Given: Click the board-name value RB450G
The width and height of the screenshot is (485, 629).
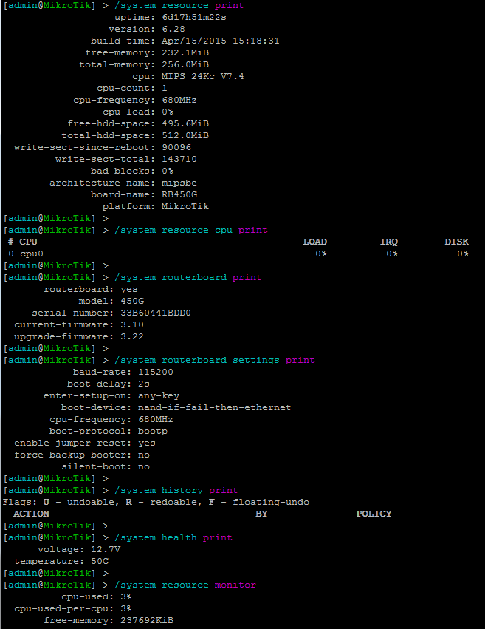Looking at the screenshot, I should coord(179,194).
